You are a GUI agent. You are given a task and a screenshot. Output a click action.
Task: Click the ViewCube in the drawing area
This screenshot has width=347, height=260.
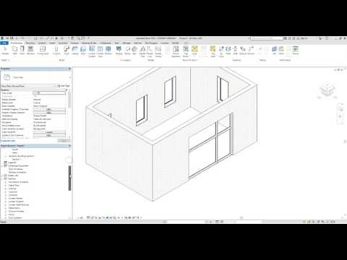click(327, 91)
